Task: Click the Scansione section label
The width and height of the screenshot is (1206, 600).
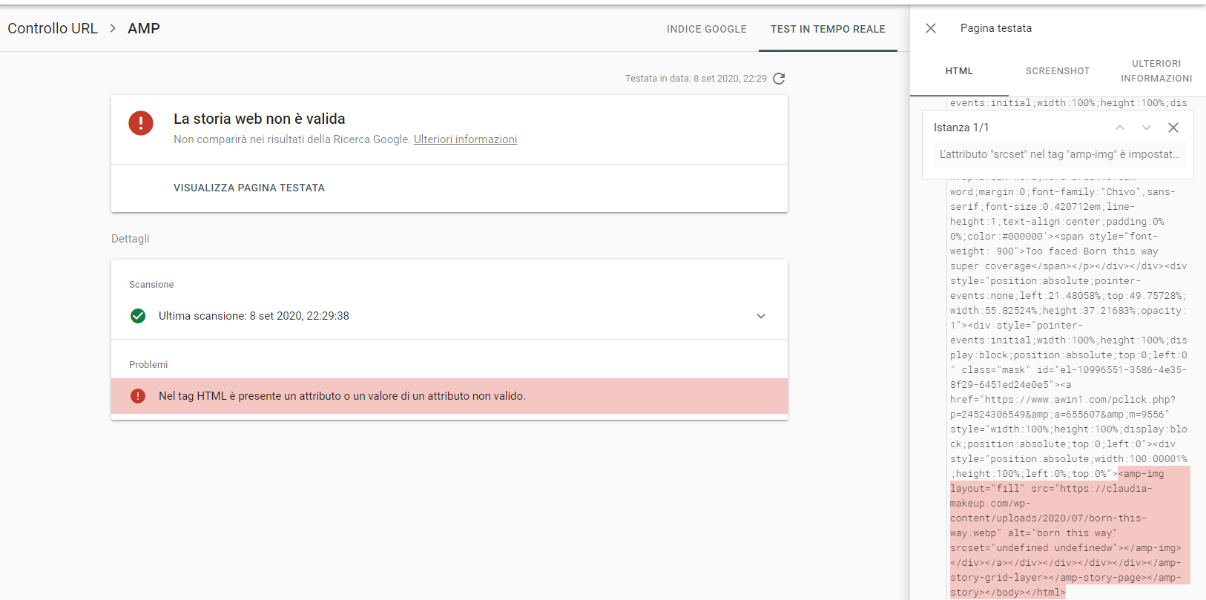Action: click(151, 285)
